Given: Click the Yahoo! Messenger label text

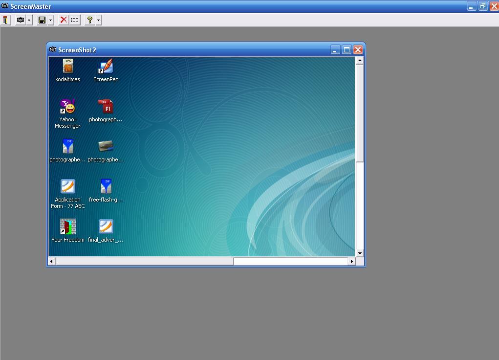Looking at the screenshot, I should 67,123.
